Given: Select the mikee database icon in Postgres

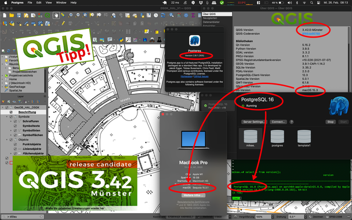Looking at the screenshot, I should (251, 137).
